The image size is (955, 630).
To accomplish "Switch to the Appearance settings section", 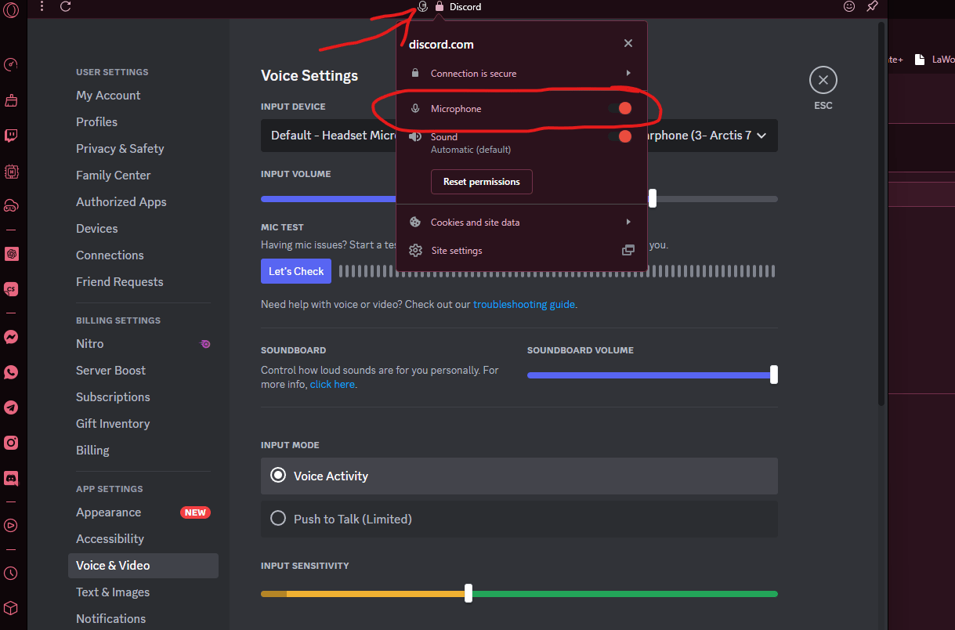I will (x=108, y=512).
